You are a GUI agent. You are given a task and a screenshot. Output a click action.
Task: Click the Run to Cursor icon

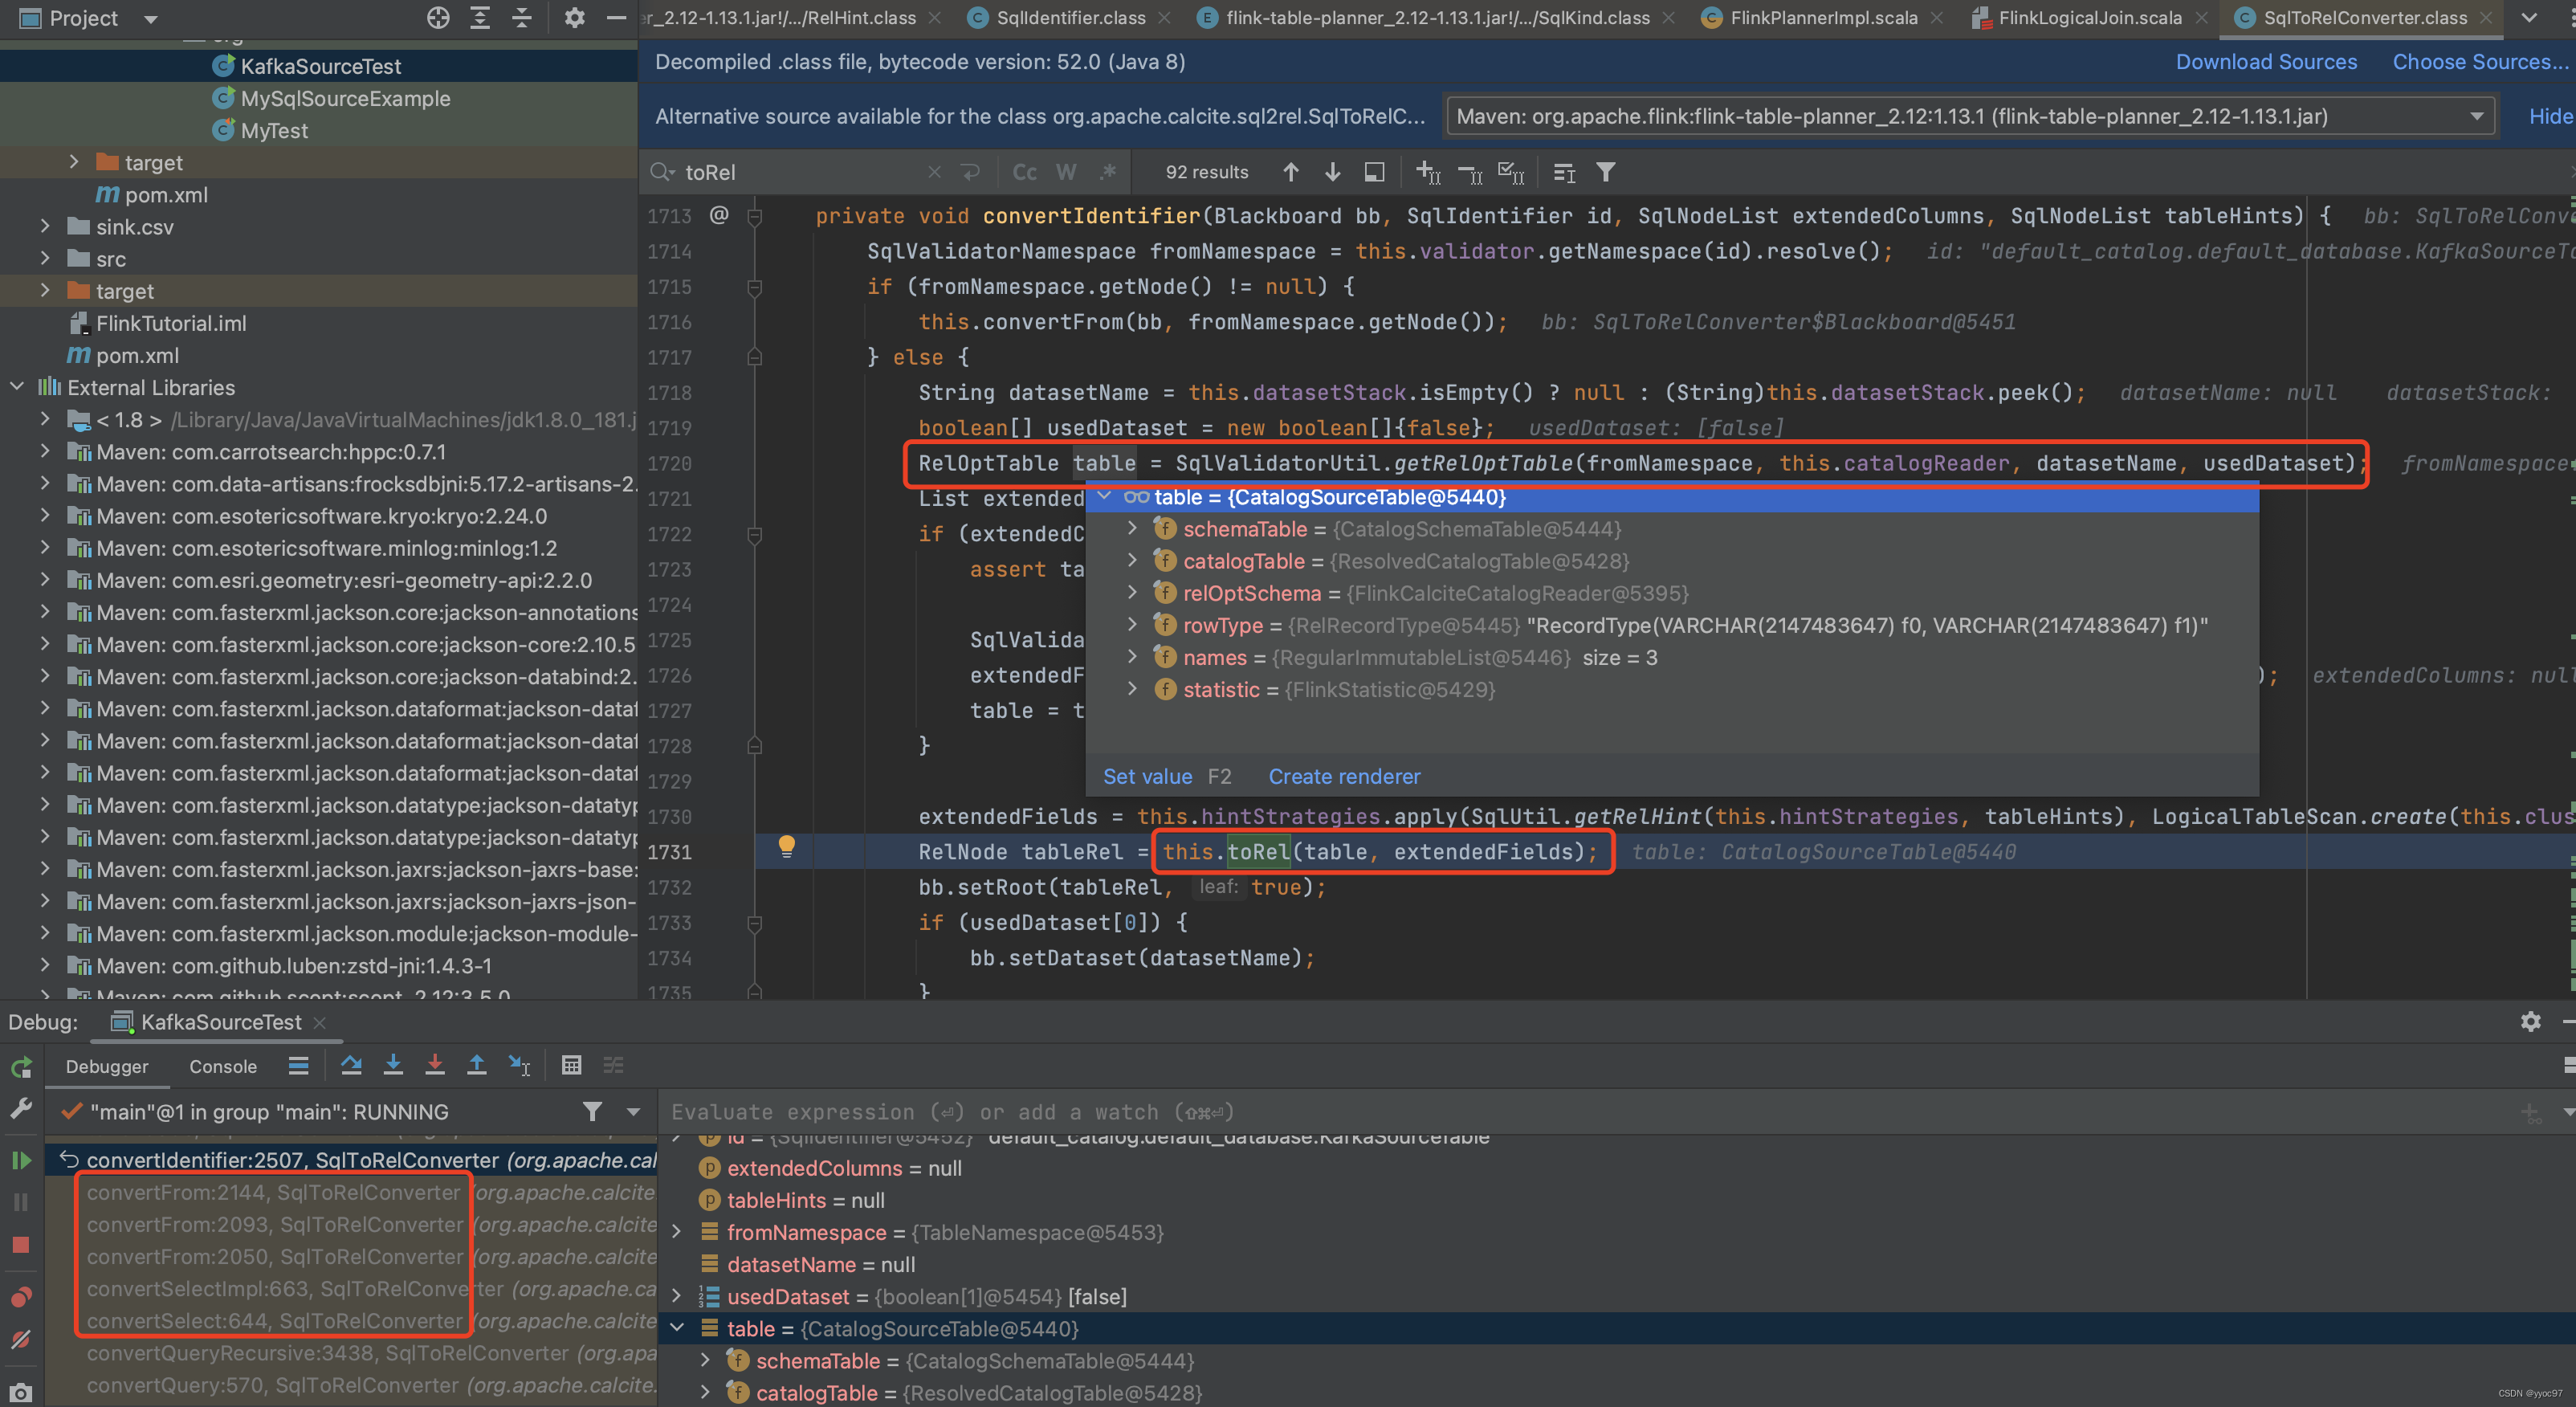tap(519, 1066)
